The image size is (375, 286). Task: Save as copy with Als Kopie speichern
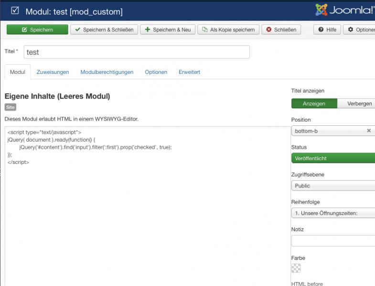coord(228,30)
